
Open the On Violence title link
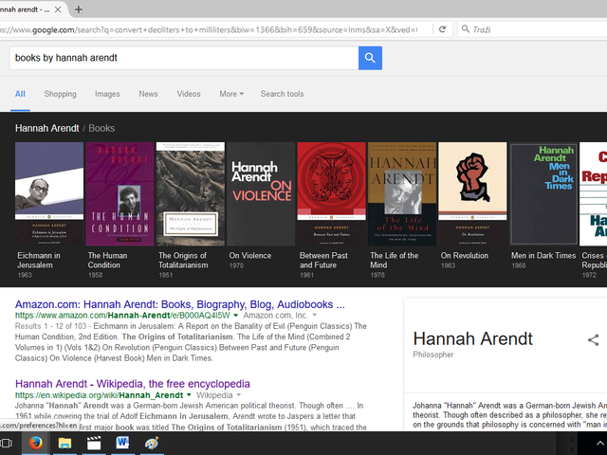click(250, 256)
